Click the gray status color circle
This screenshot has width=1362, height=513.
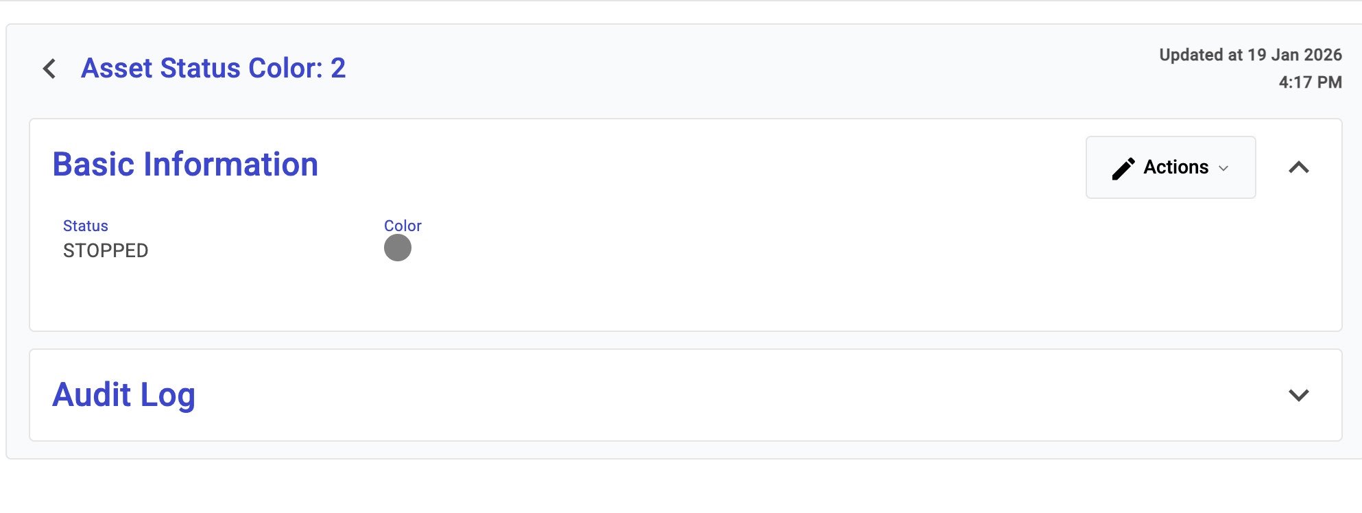pyautogui.click(x=398, y=248)
